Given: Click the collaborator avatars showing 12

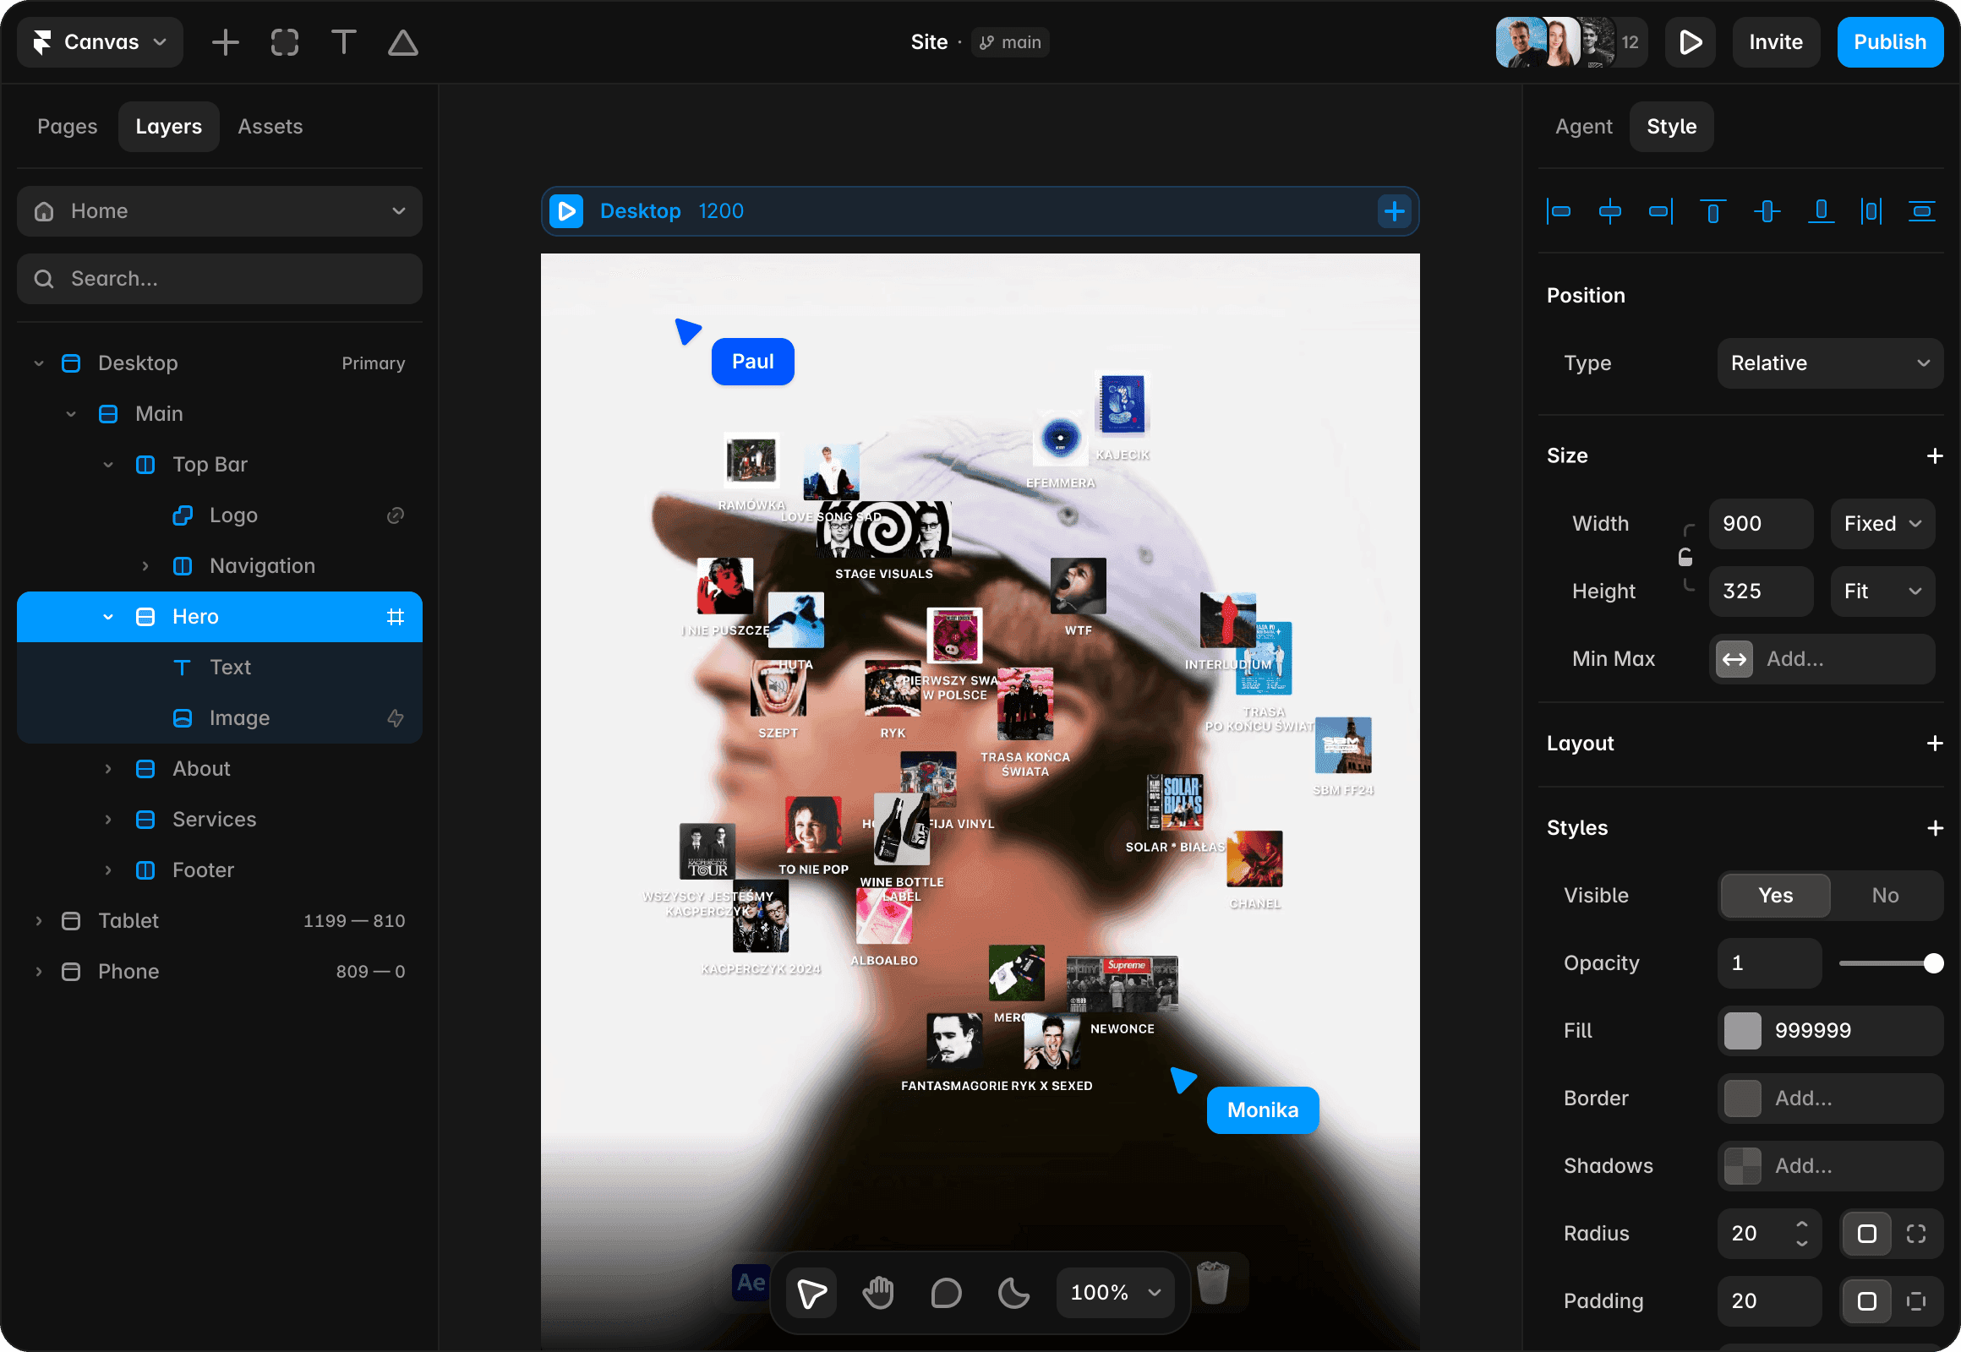Looking at the screenshot, I should pos(1571,42).
